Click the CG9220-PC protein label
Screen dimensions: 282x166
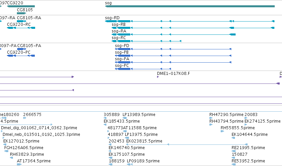pyautogui.click(x=19, y=52)
